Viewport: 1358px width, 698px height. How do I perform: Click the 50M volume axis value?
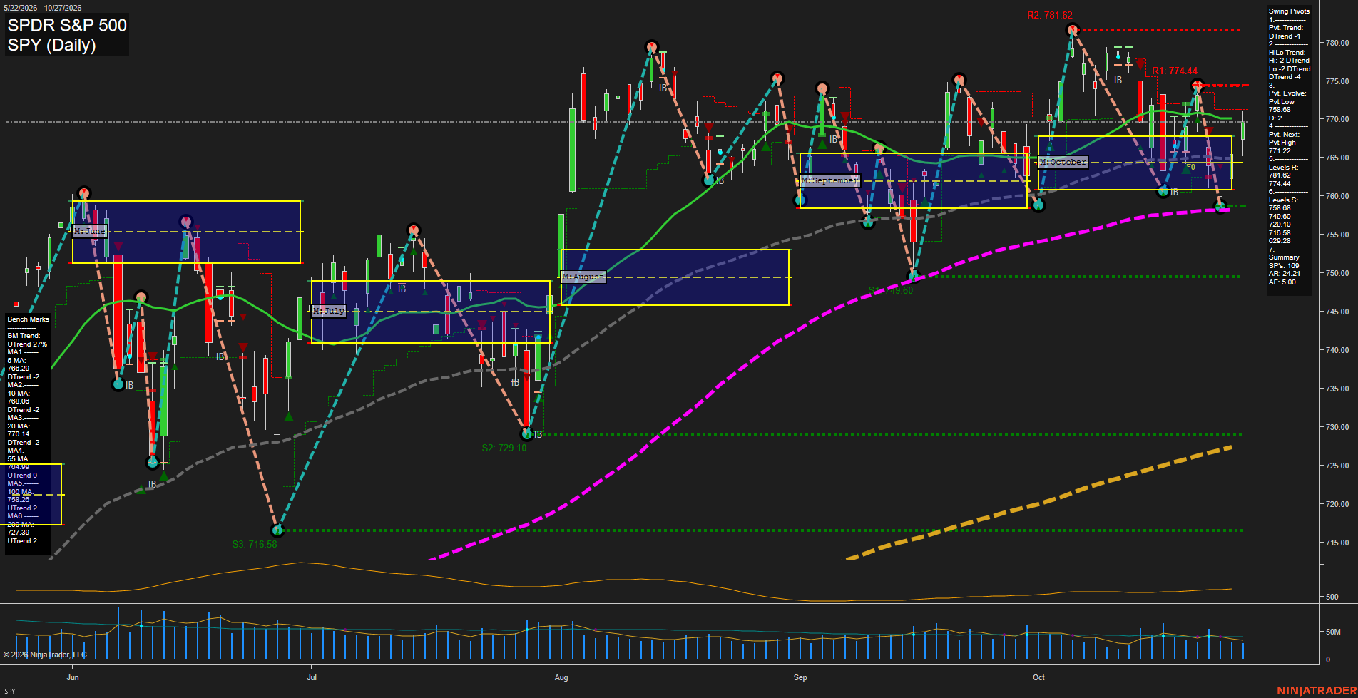point(1333,632)
